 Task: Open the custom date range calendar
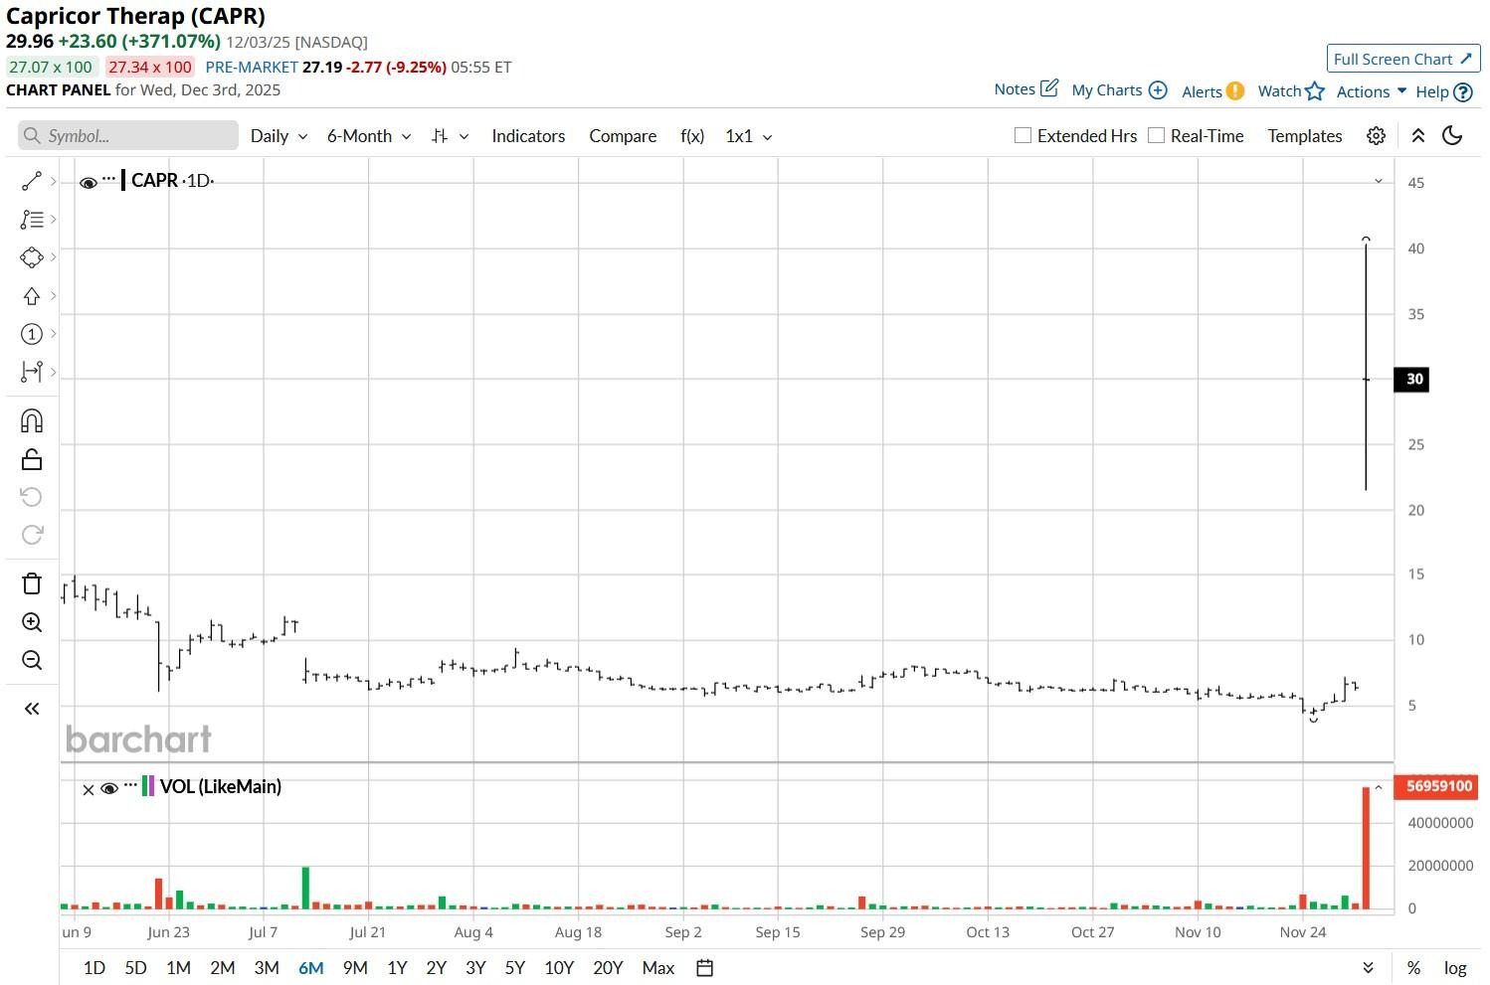[704, 968]
